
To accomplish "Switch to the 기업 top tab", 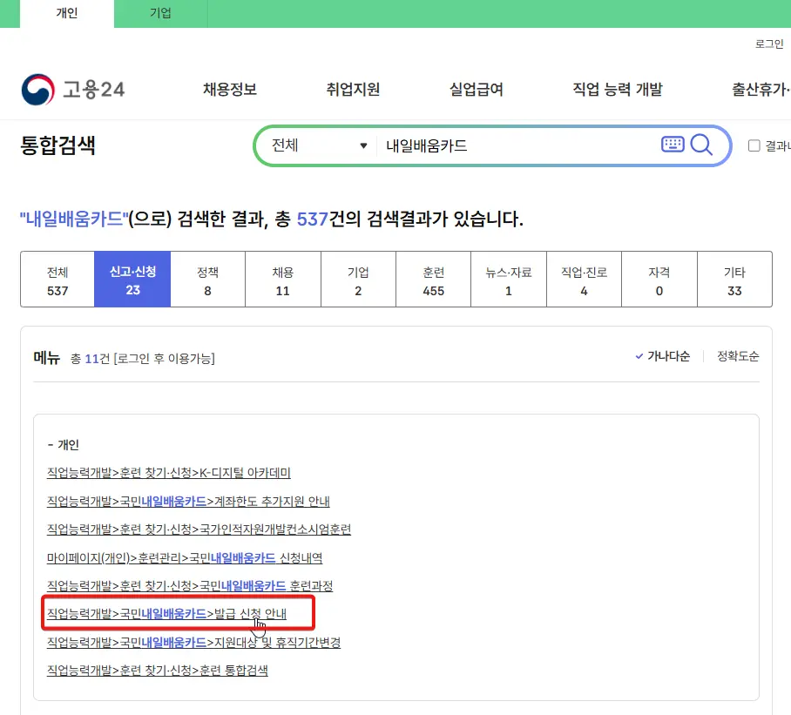I will [160, 14].
